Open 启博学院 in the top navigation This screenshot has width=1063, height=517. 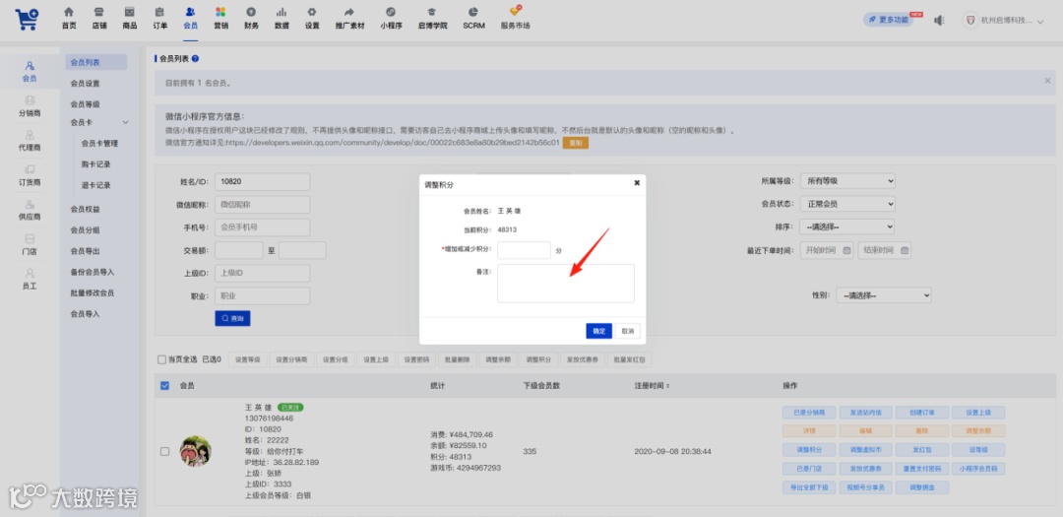tap(432, 18)
